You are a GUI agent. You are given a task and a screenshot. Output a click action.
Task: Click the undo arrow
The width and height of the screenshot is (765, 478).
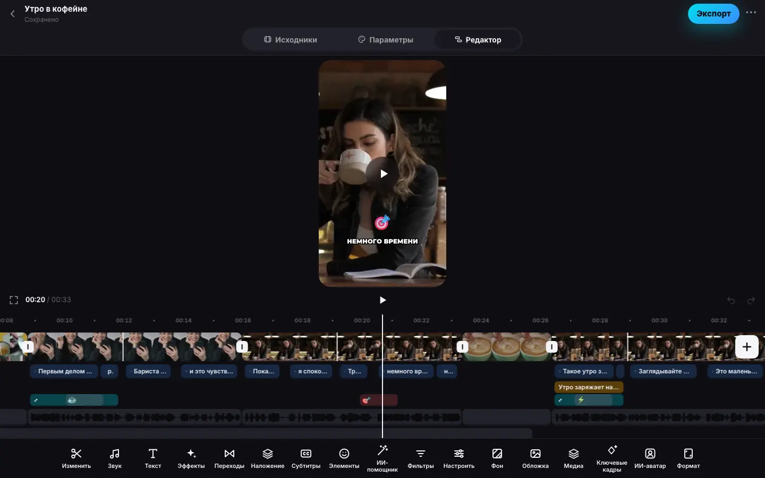pos(731,301)
